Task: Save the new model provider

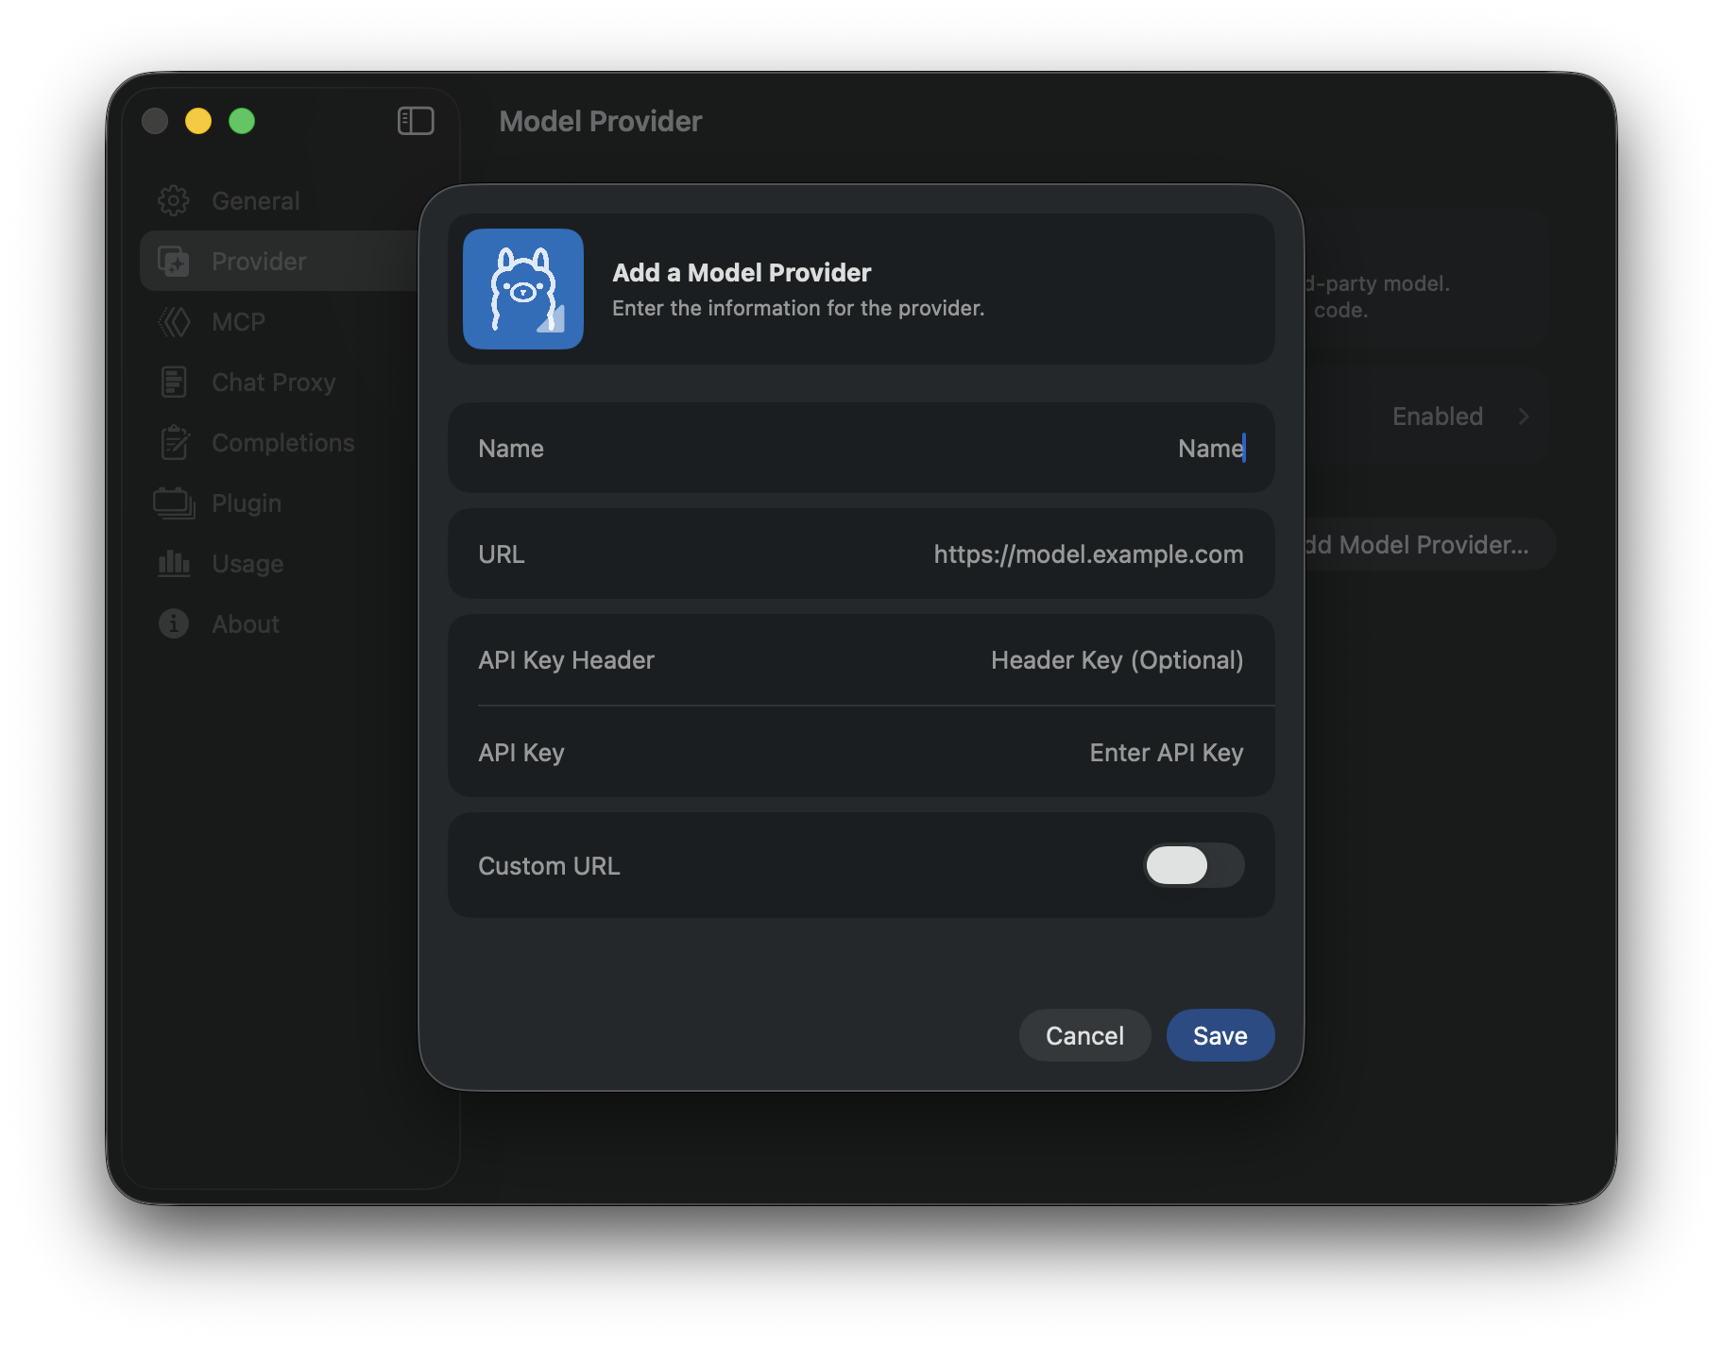Action: (x=1220, y=1035)
